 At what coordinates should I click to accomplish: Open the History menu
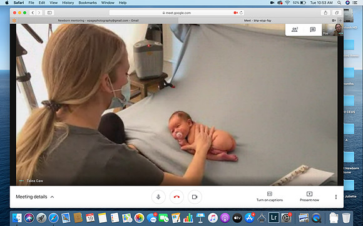(68, 2)
